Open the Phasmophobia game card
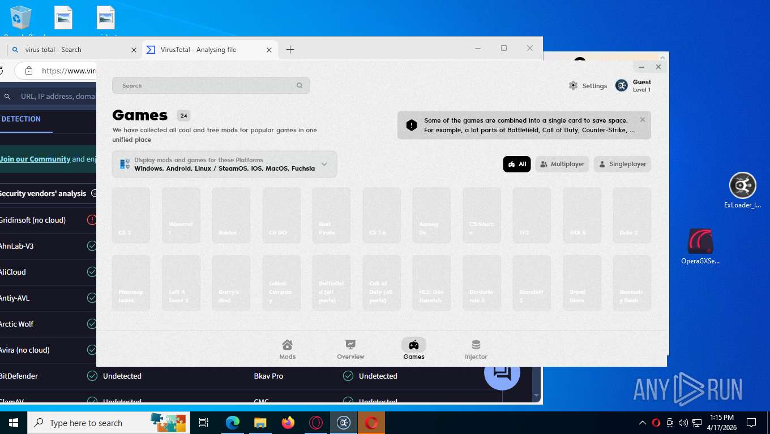770x434 pixels. (131, 283)
